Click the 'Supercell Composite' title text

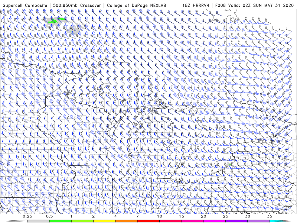25,5
